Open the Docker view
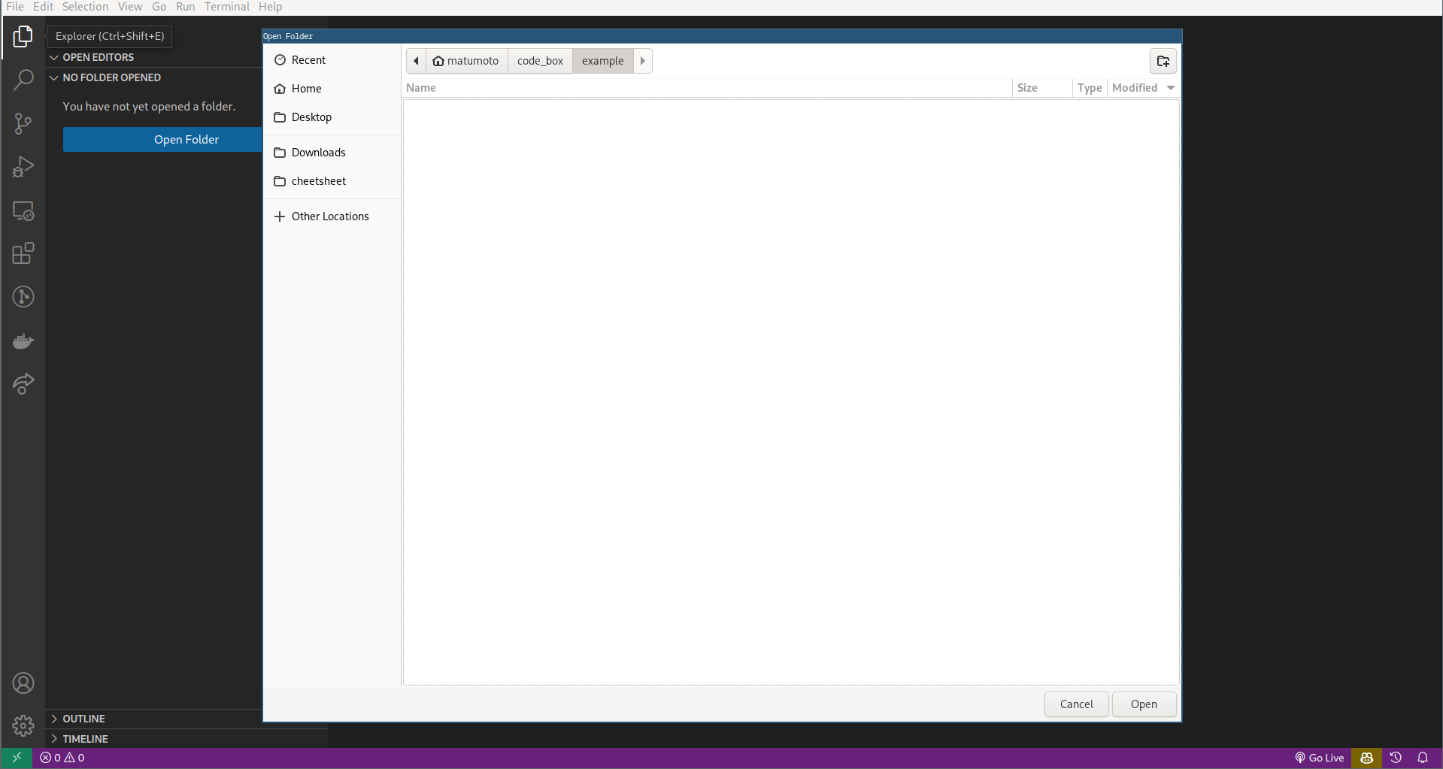 tap(23, 341)
